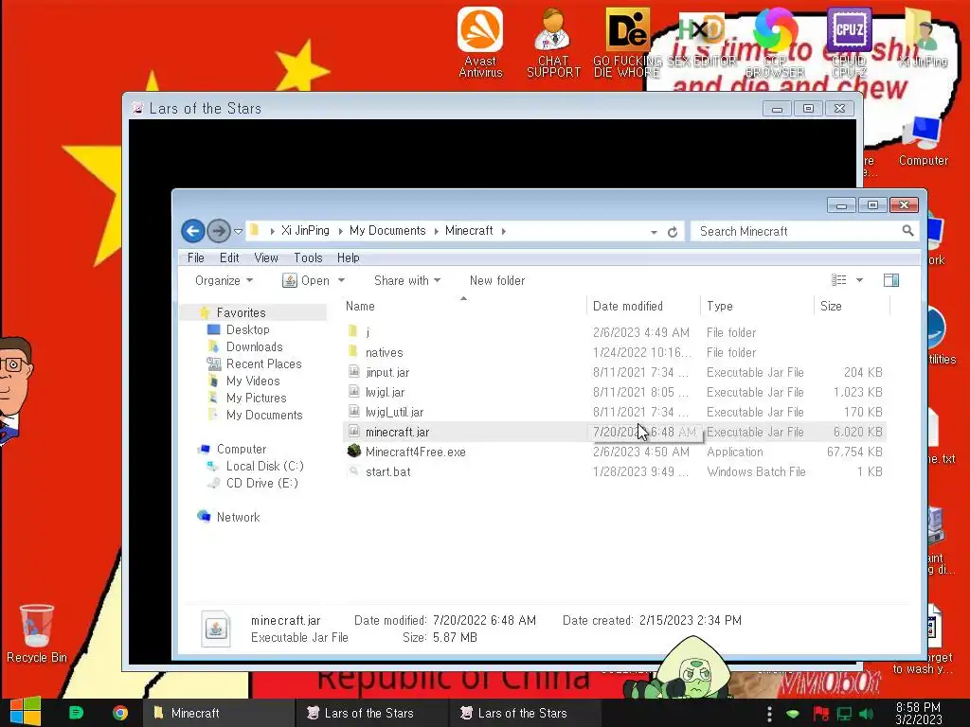Select the jinput.jar file icon
The height and width of the screenshot is (727, 970).
tap(354, 371)
